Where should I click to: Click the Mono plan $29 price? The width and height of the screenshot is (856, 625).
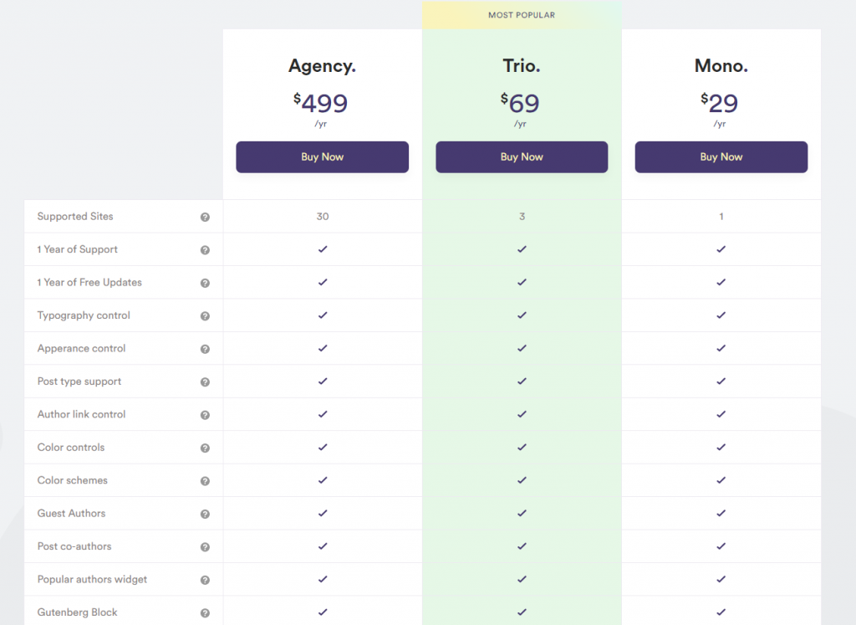tap(720, 103)
